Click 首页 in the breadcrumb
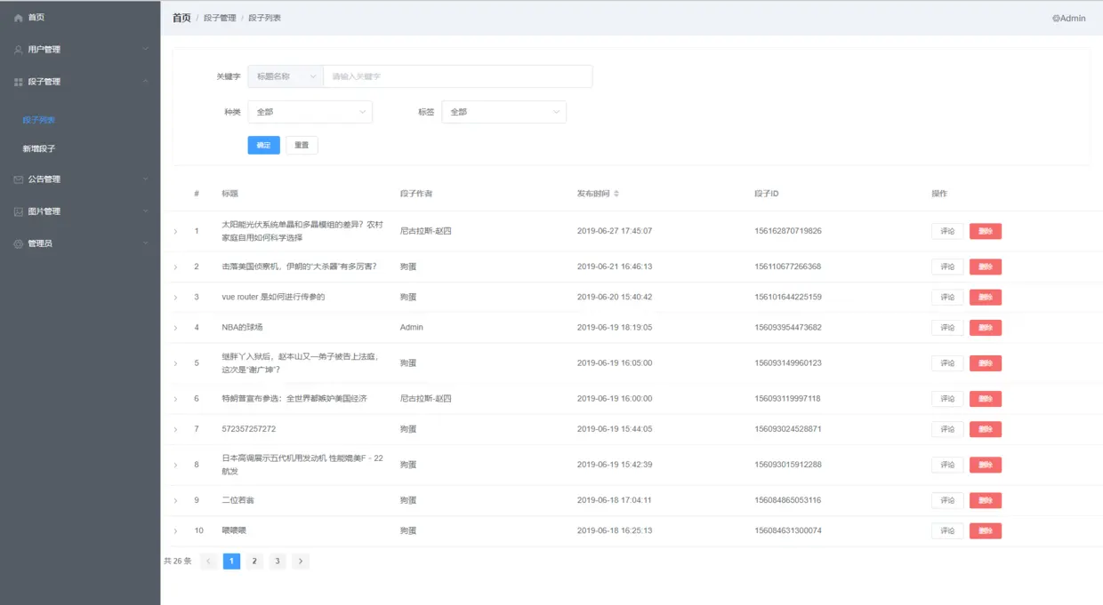1103x605 pixels. click(181, 18)
